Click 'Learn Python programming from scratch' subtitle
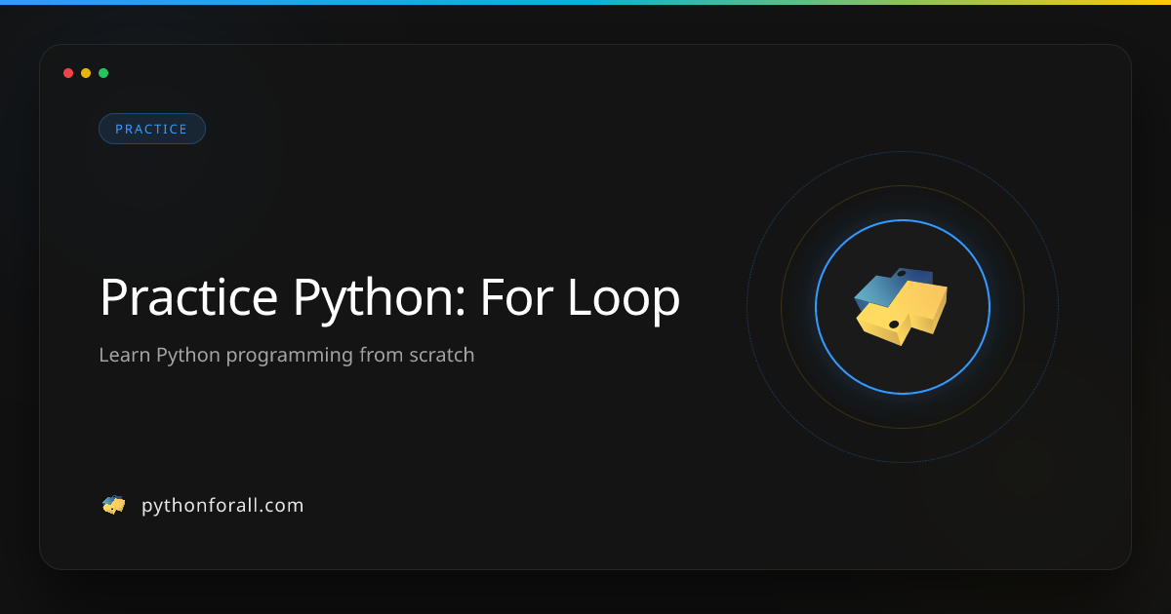The height and width of the screenshot is (614, 1171). pos(287,355)
